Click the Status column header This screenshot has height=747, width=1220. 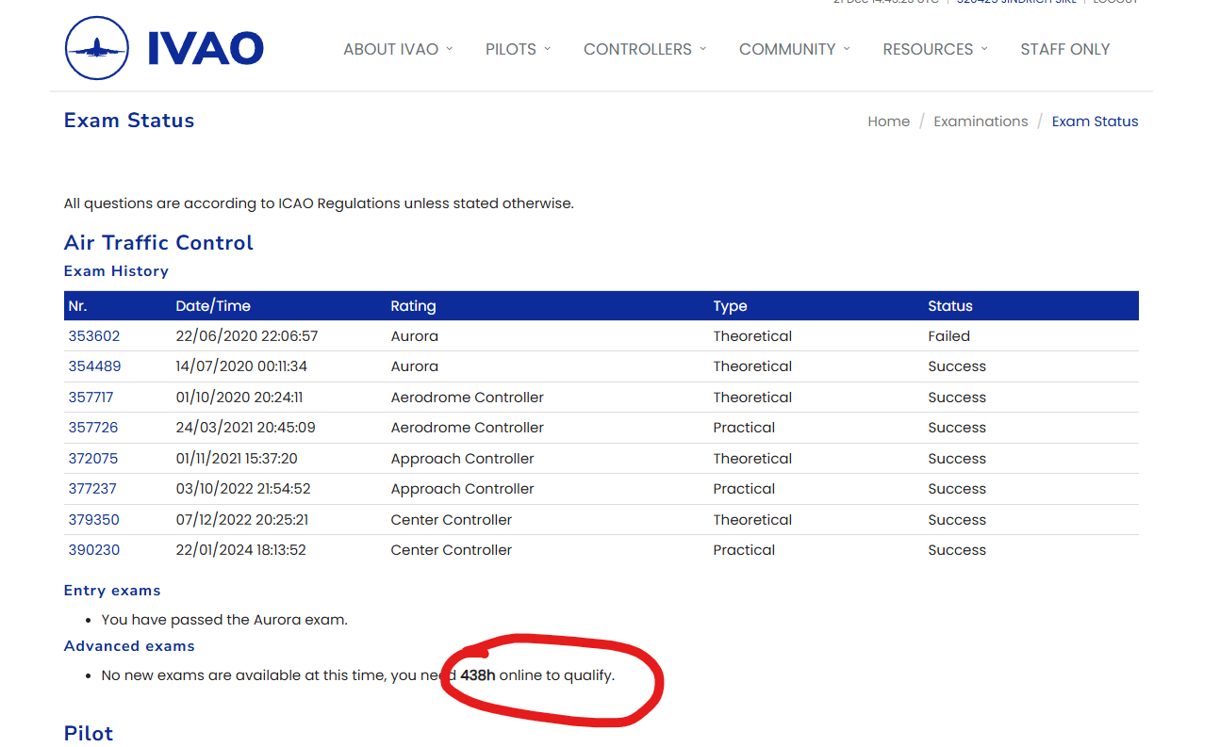click(x=949, y=306)
